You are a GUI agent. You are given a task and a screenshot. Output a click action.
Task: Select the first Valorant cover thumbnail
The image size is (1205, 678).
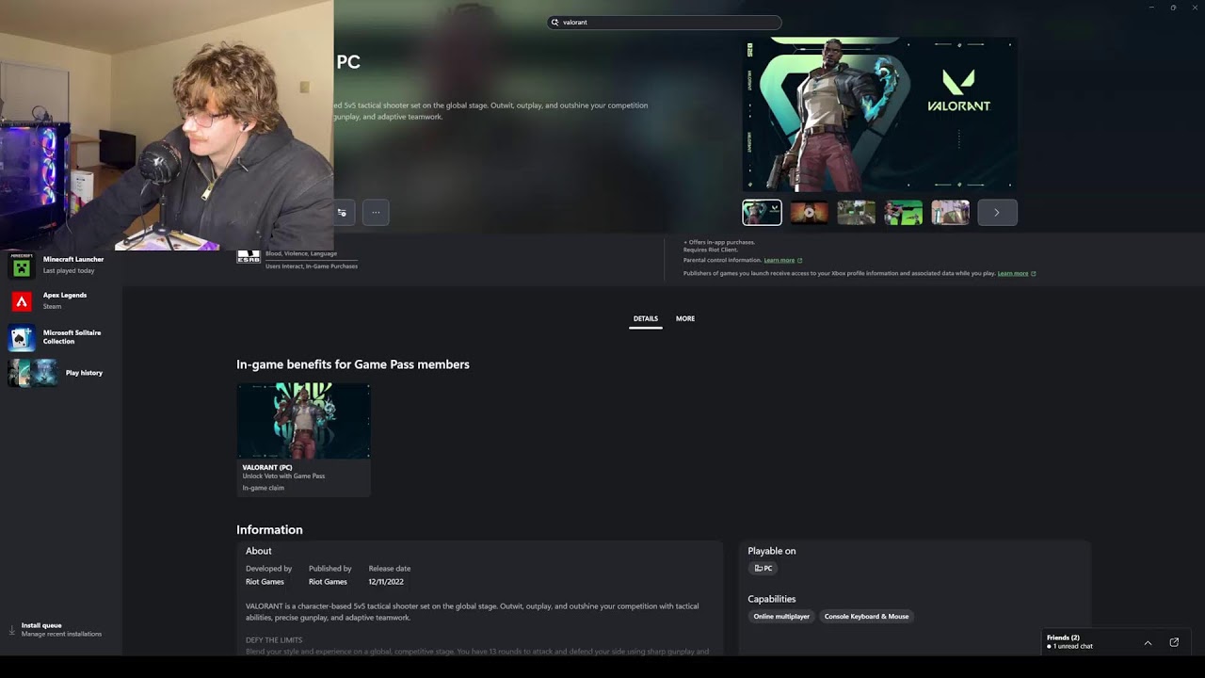coord(762,213)
